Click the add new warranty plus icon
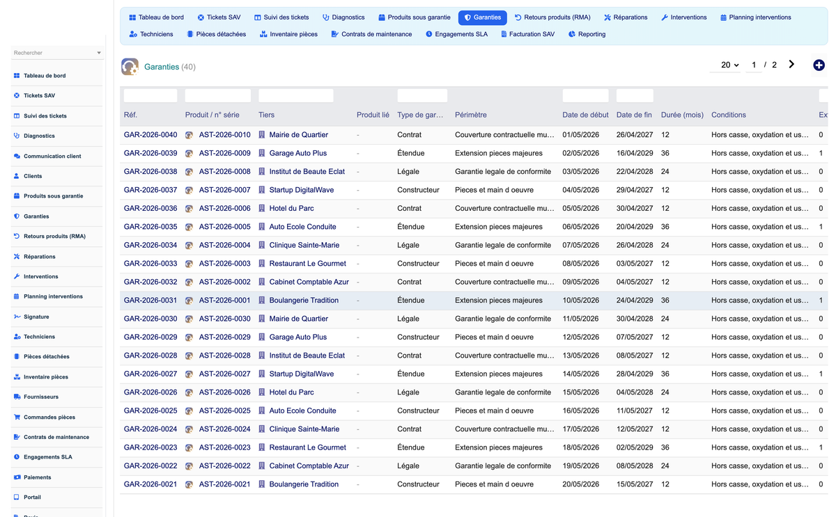This screenshot has height=517, width=836. tap(819, 65)
